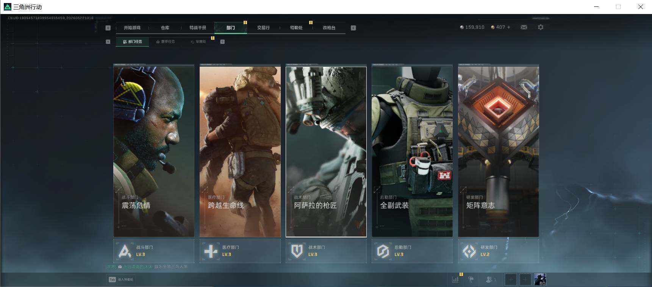Click the plus icon beside 407
The height and width of the screenshot is (287, 652).
[509, 27]
